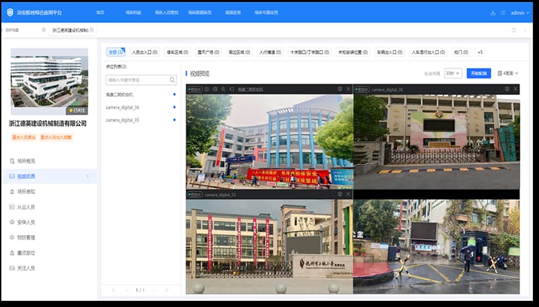The image size is (539, 307).
Task: Click the download icon in top bar
Action: point(493,12)
